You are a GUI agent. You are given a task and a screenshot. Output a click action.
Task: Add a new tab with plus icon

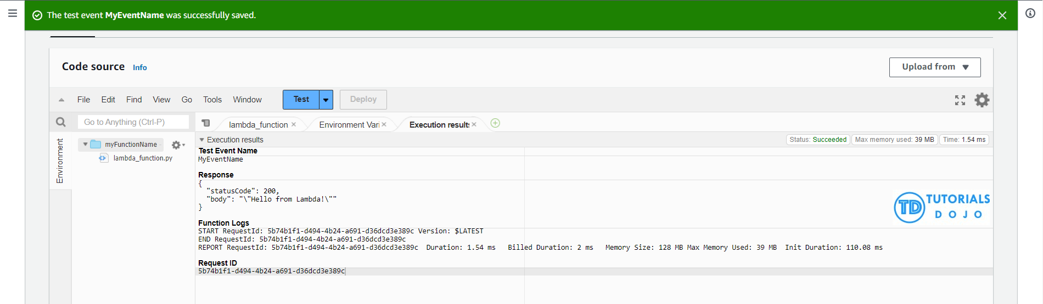(495, 123)
